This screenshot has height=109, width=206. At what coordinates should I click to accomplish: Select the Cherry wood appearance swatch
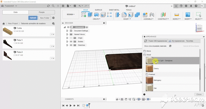pyautogui.click(x=149, y=69)
